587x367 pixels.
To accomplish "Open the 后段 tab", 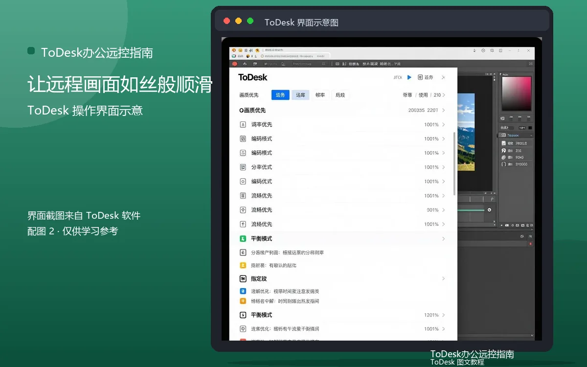I will coord(340,95).
